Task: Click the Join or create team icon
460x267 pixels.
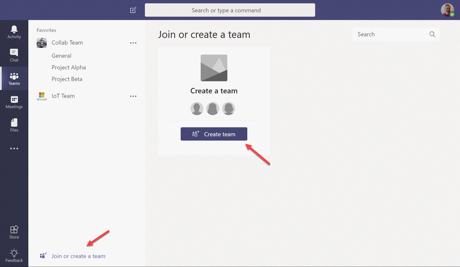Action: coord(43,255)
